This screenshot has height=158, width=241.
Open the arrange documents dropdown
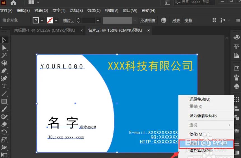coord(34,2)
